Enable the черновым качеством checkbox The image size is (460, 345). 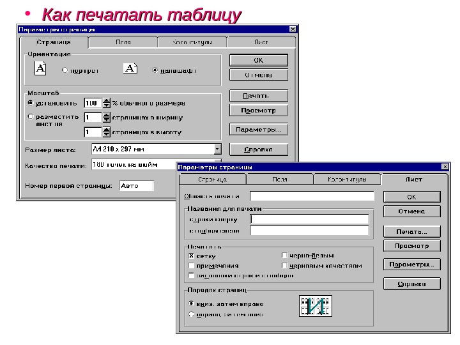(x=284, y=266)
